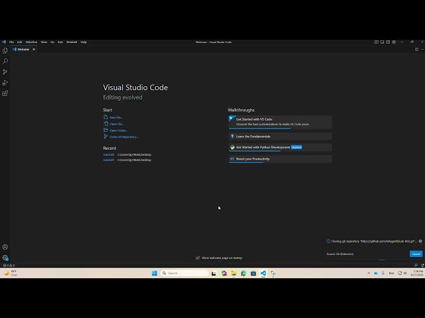
Task: Open the taskbar clock and date
Action: [x=417, y=273]
